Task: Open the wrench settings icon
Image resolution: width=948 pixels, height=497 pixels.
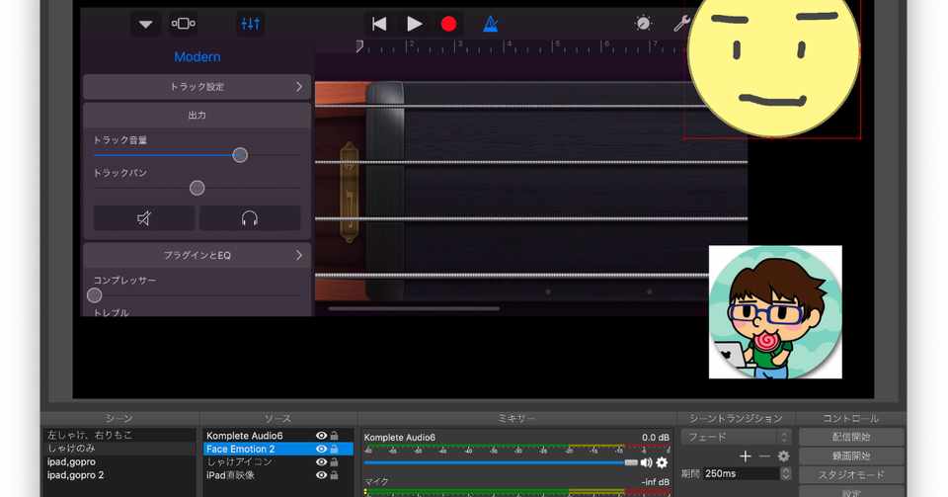Action: [681, 24]
